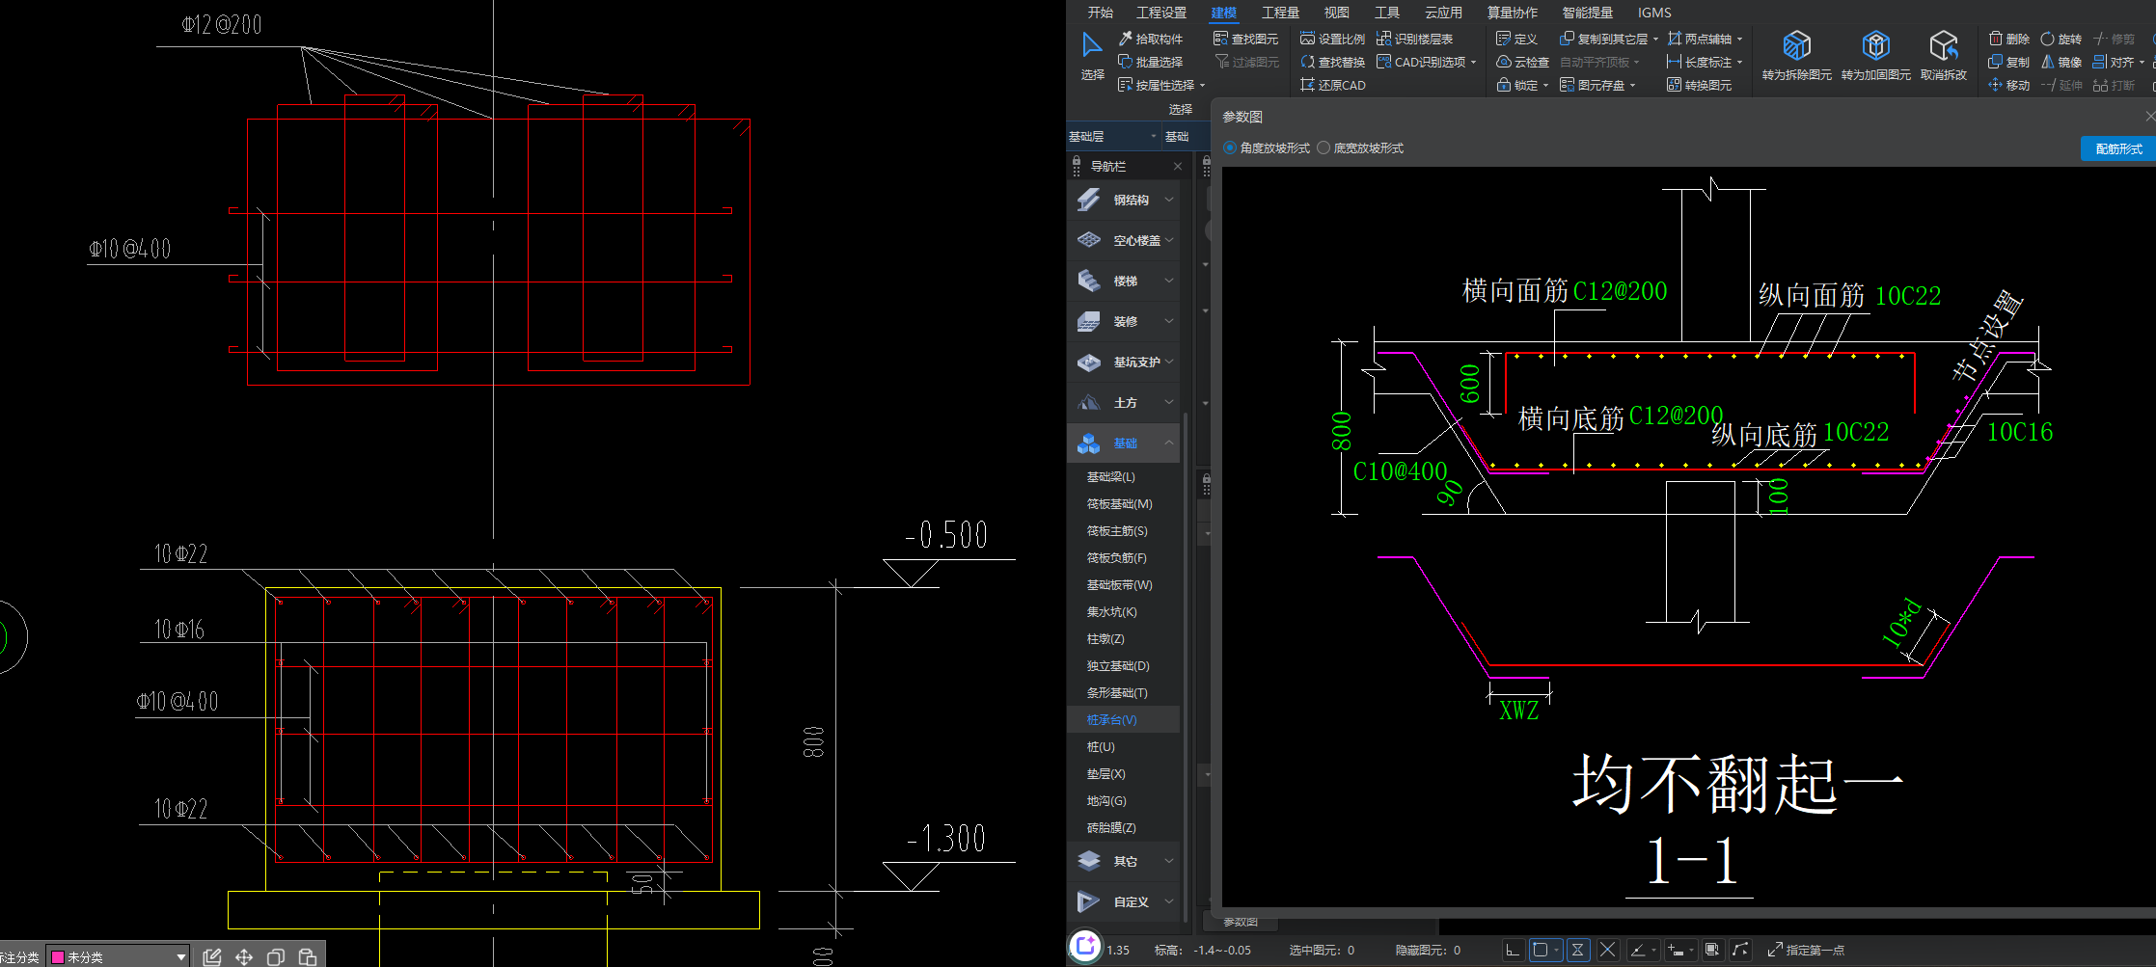Click the 配筋形式 button
Image resolution: width=2156 pixels, height=967 pixels.
coord(2117,149)
